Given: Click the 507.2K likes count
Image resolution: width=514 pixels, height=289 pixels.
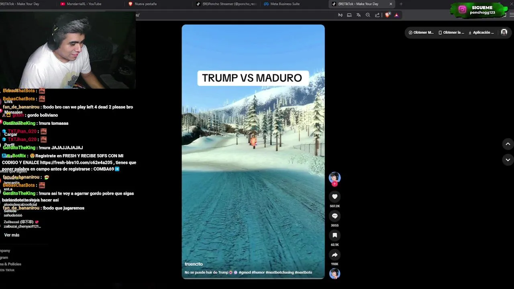Looking at the screenshot, I should (335, 206).
